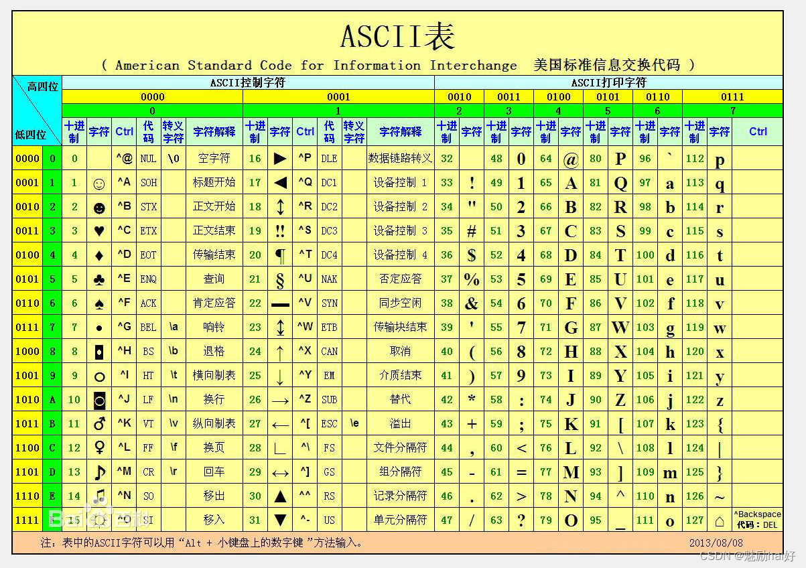
Task: Select the male sign symbol for code 11
Action: pos(99,423)
